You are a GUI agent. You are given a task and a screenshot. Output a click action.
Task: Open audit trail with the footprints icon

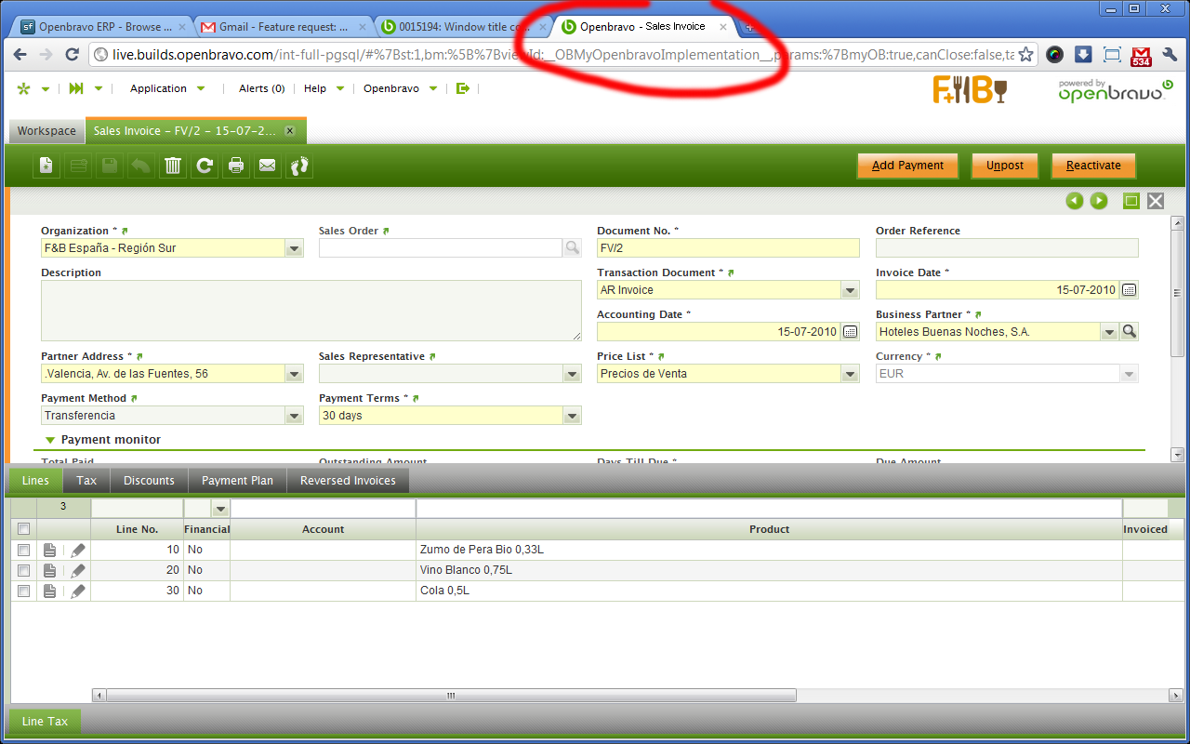click(x=299, y=166)
